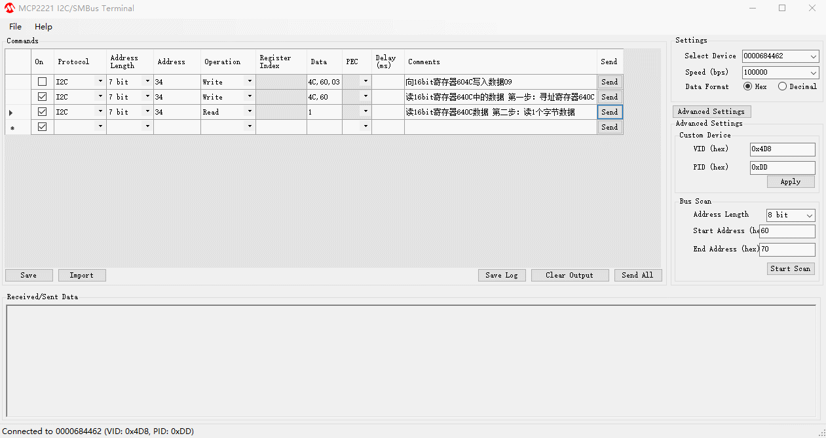Minimize the MCP2221 terminal window

tap(752, 9)
